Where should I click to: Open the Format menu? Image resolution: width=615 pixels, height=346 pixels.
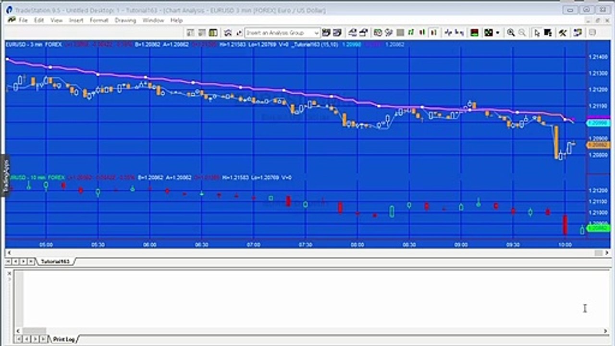click(x=99, y=20)
